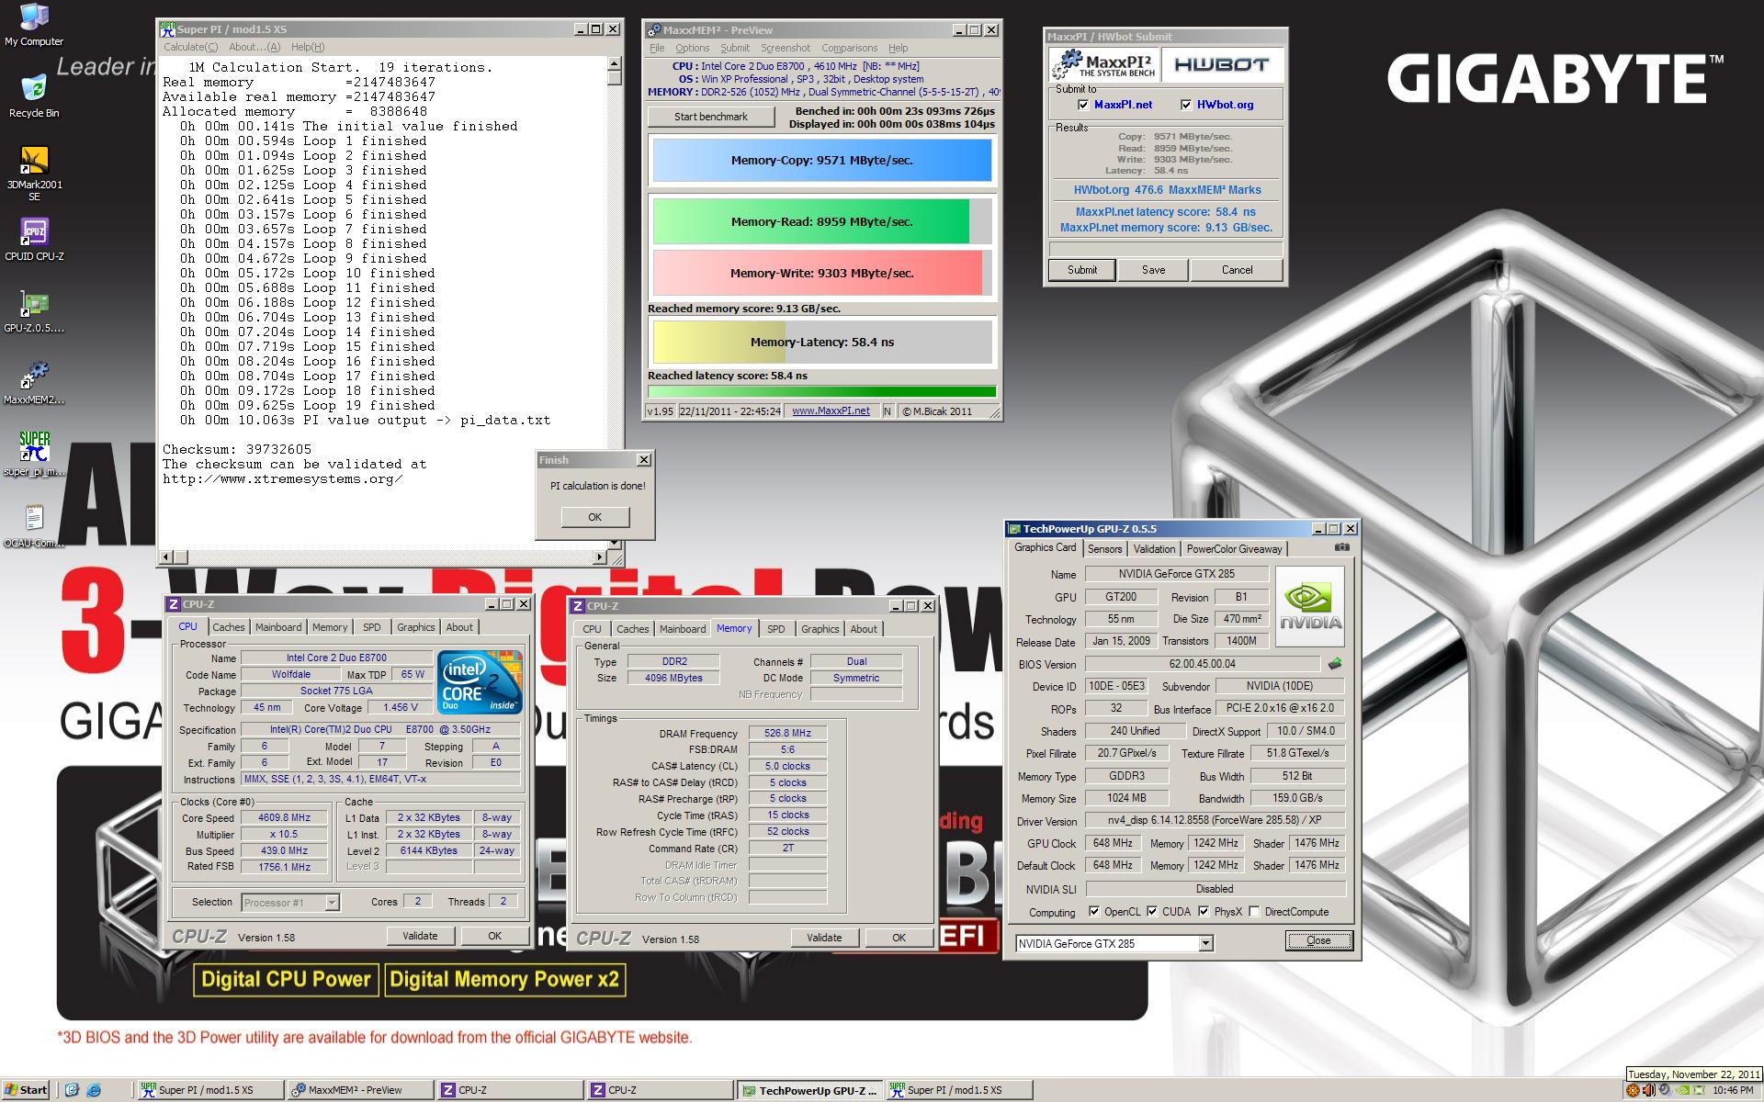
Task: Open CPU-Z Processor #1 selection dropdown
Action: 290,903
